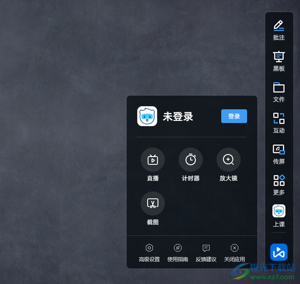Click the bear profile avatar in panel
The image size is (300, 284).
coord(147,116)
